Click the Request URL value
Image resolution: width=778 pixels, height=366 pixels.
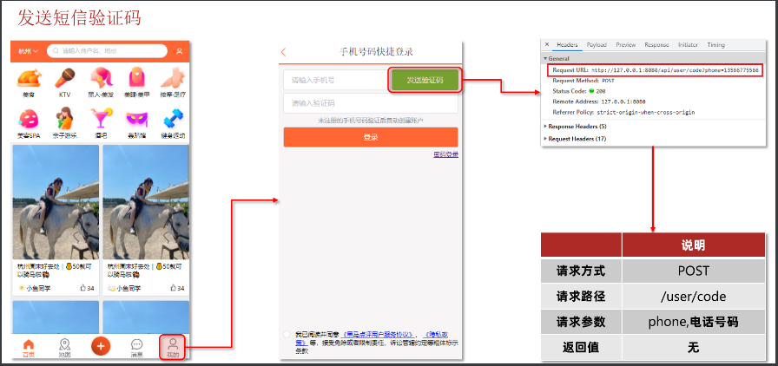[x=675, y=71]
